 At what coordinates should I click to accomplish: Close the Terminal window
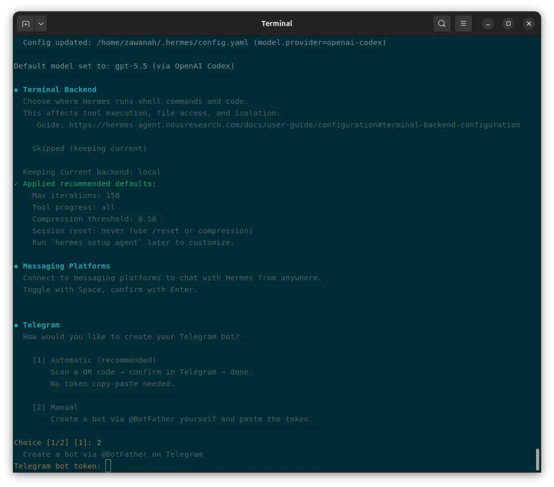pos(529,24)
